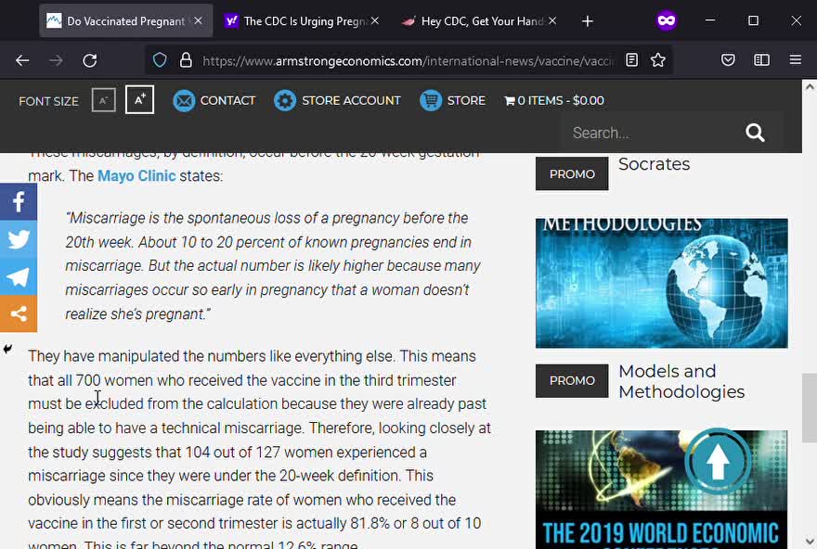This screenshot has height=549, width=817.
Task: Click the address bar URL
Action: click(x=408, y=61)
